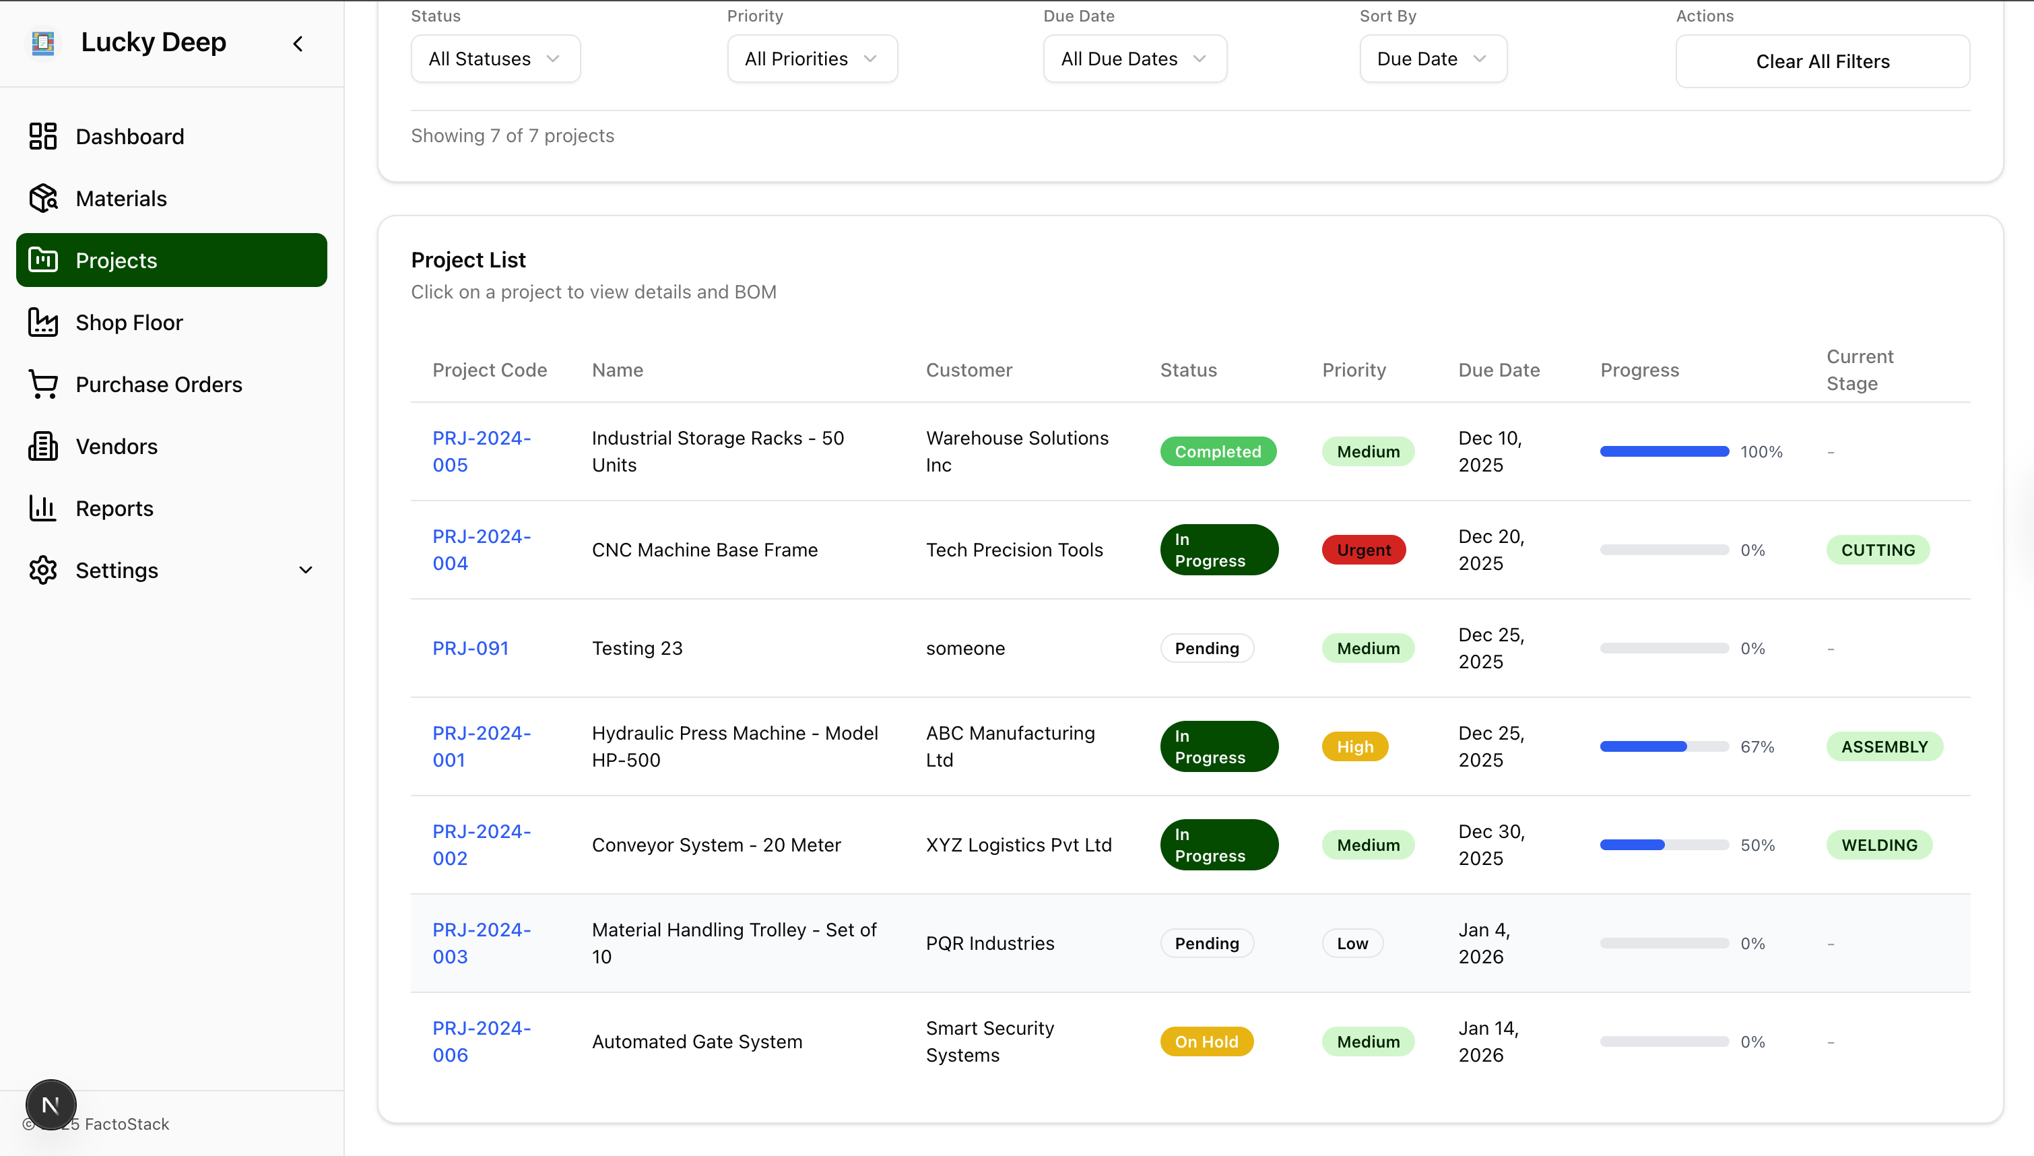Click the Purchase Orders cart icon
2034x1156 pixels.
(43, 384)
